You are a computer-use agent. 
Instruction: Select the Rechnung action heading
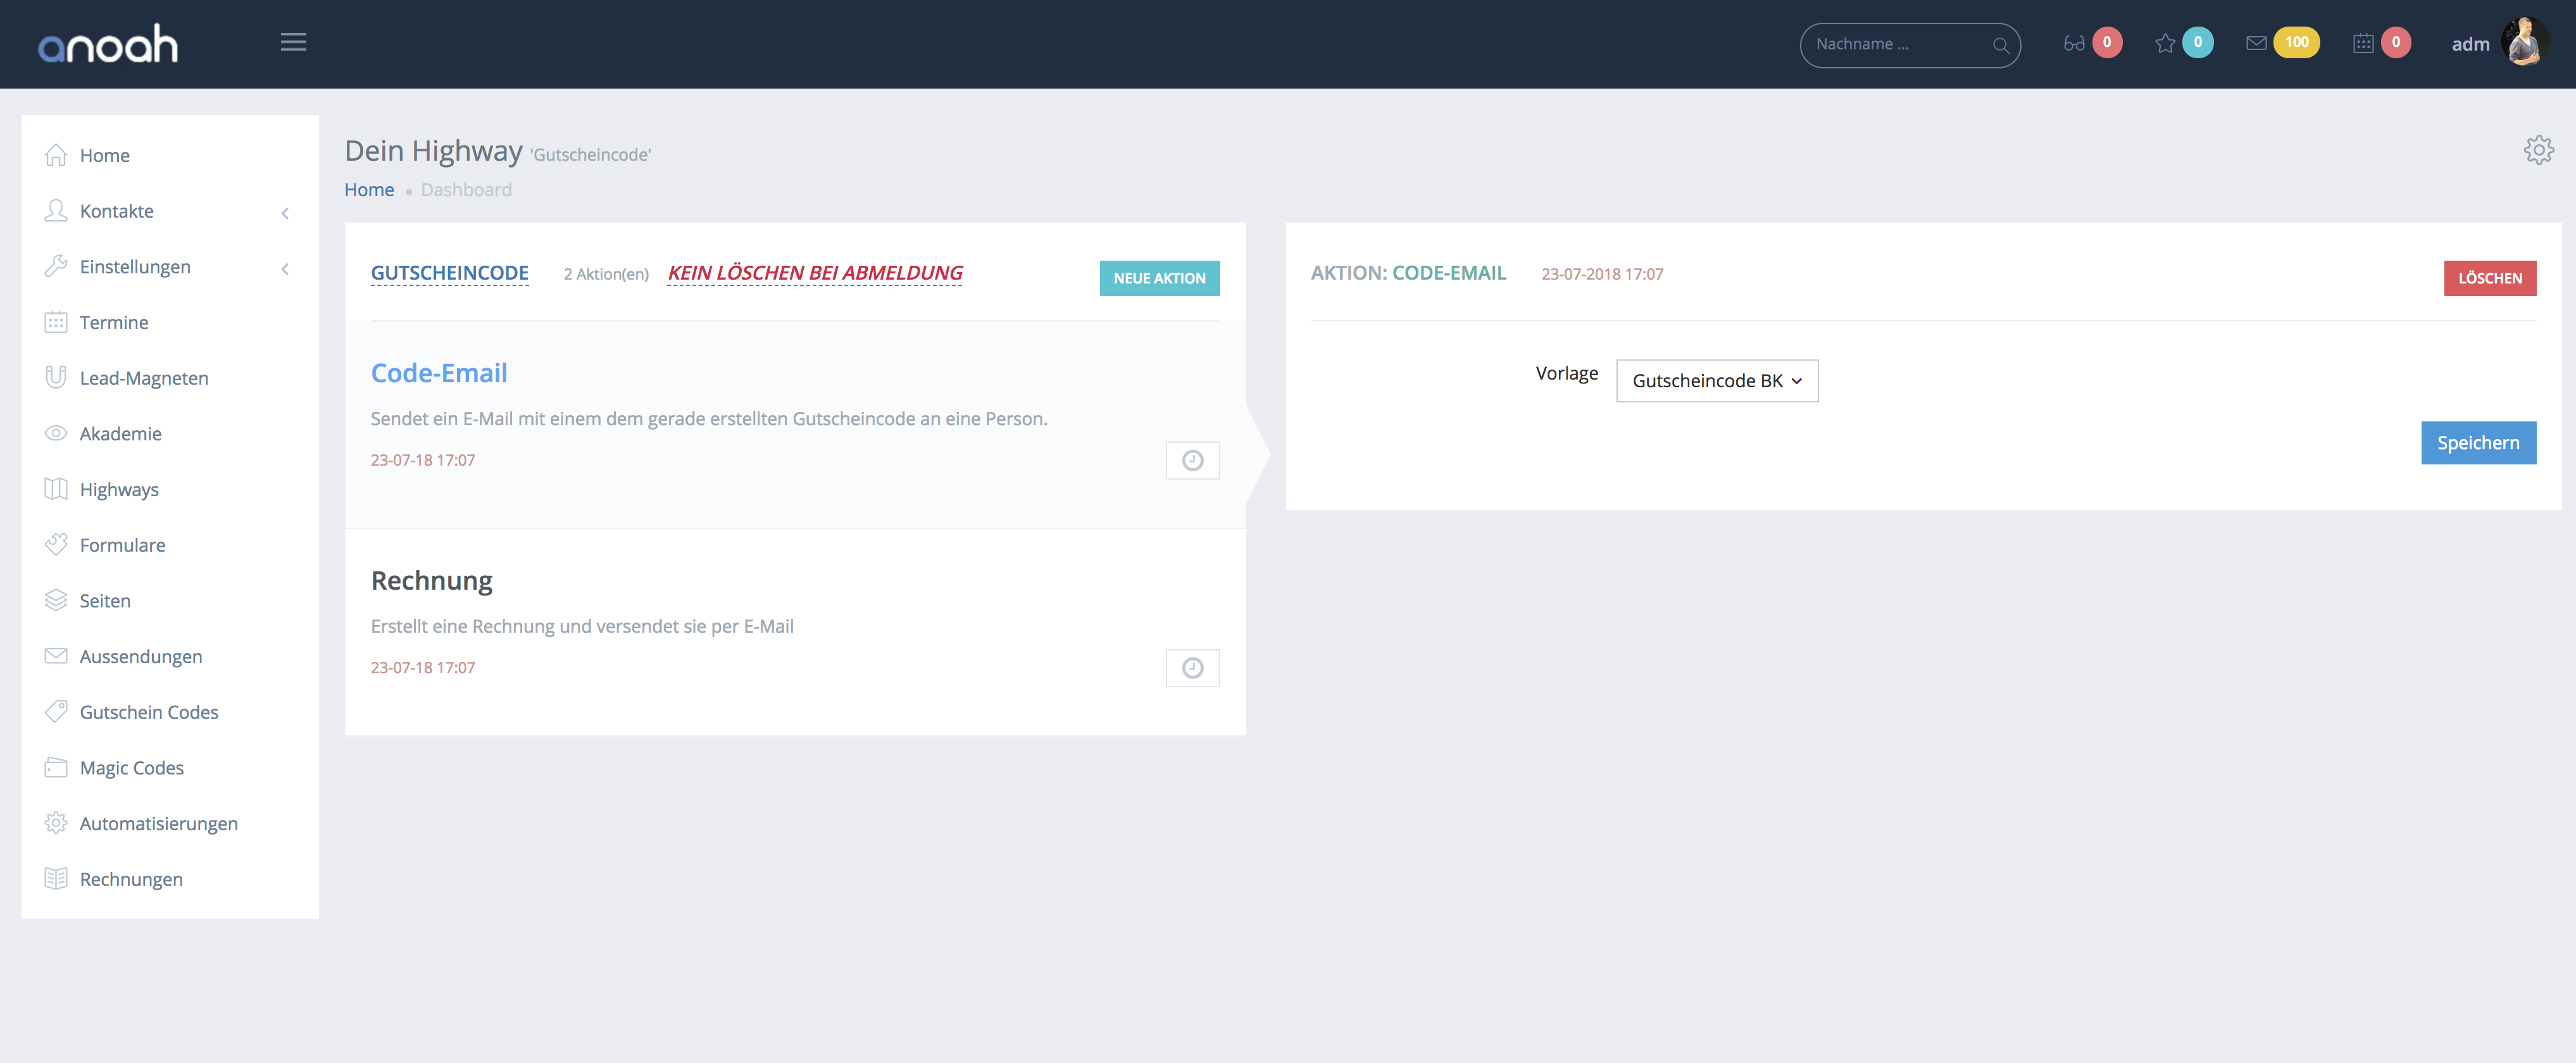coord(432,581)
